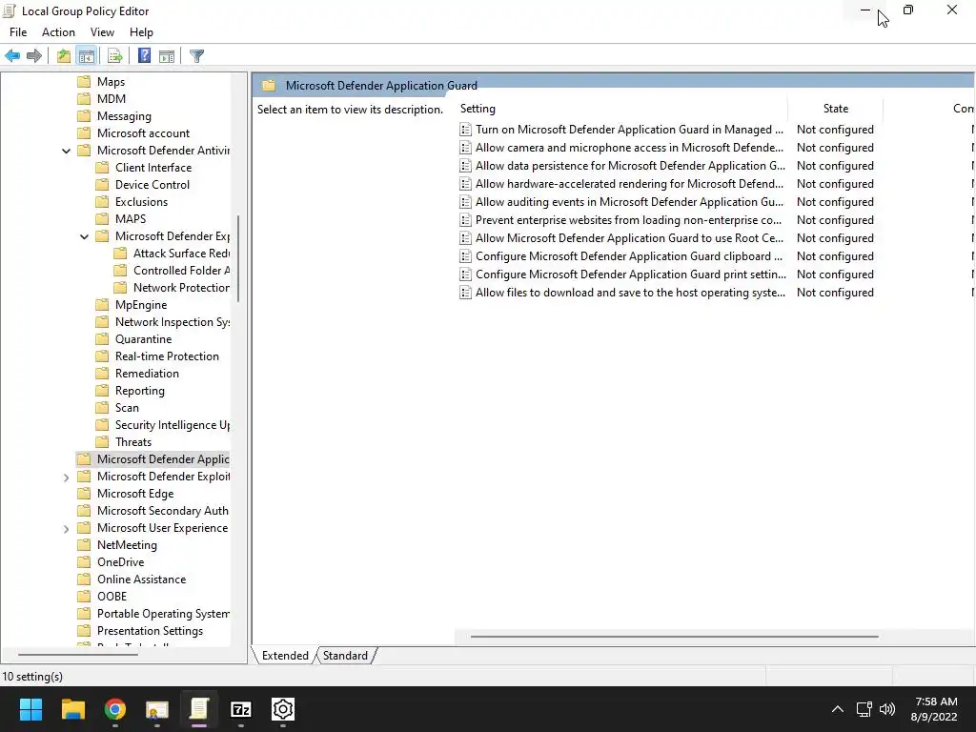Click policy icon of Allow data persistence setting
Screen dimensions: 976x732
click(465, 166)
